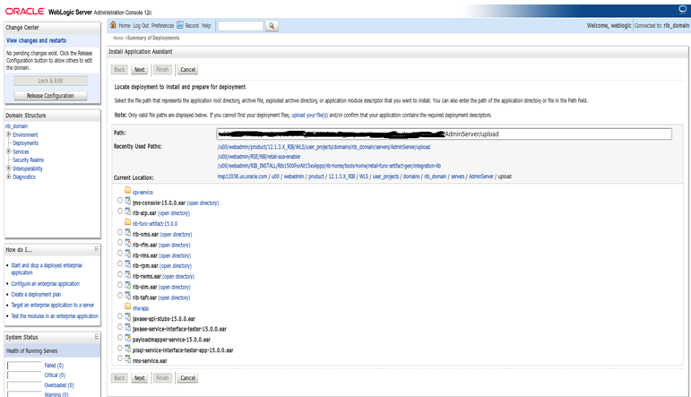Select plsql-service-interface-tester-app radio button
The width and height of the screenshot is (691, 397).
click(120, 348)
